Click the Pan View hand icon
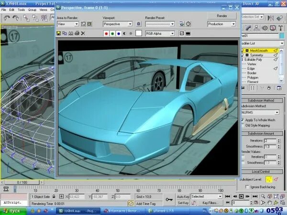 (x=269, y=203)
